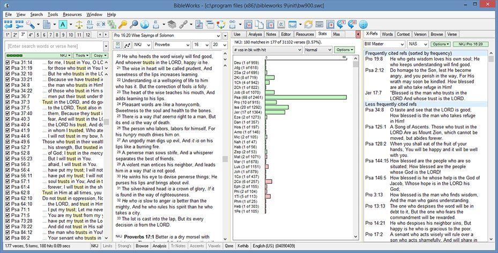Open the magnifying glass search icon
This screenshot has width=498, height=253.
point(133,24)
